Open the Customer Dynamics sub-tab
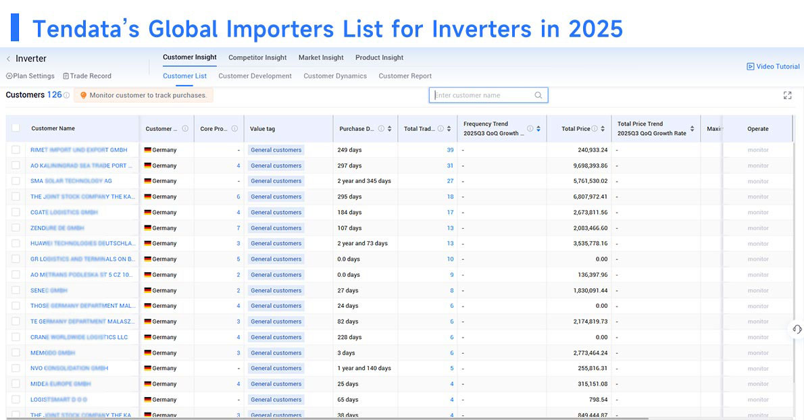 pos(335,76)
